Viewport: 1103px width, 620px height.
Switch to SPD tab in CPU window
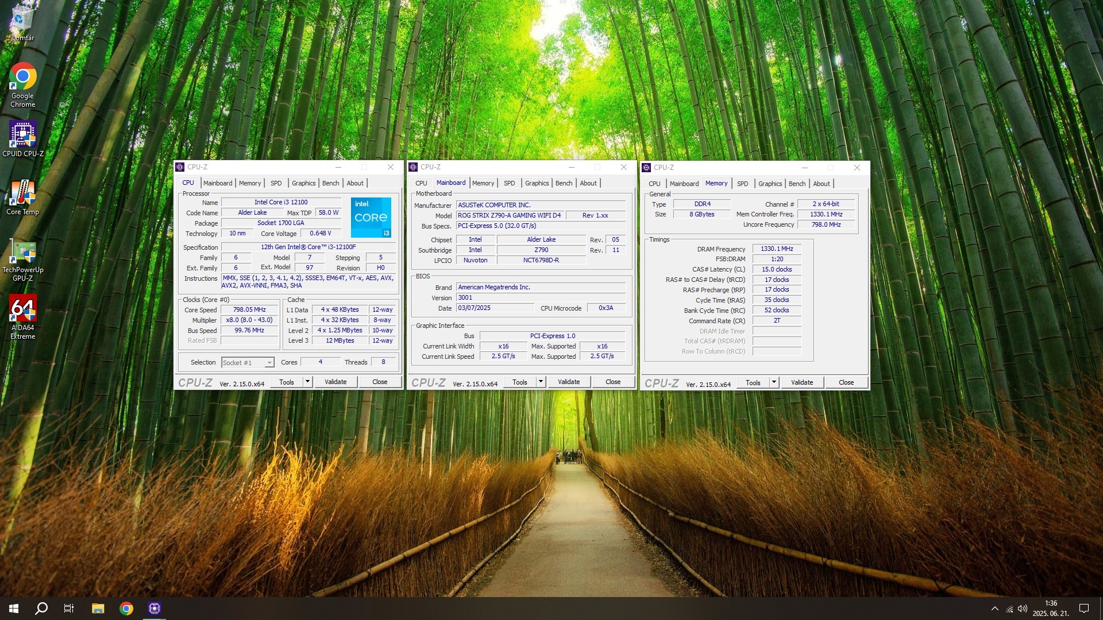[x=276, y=183]
